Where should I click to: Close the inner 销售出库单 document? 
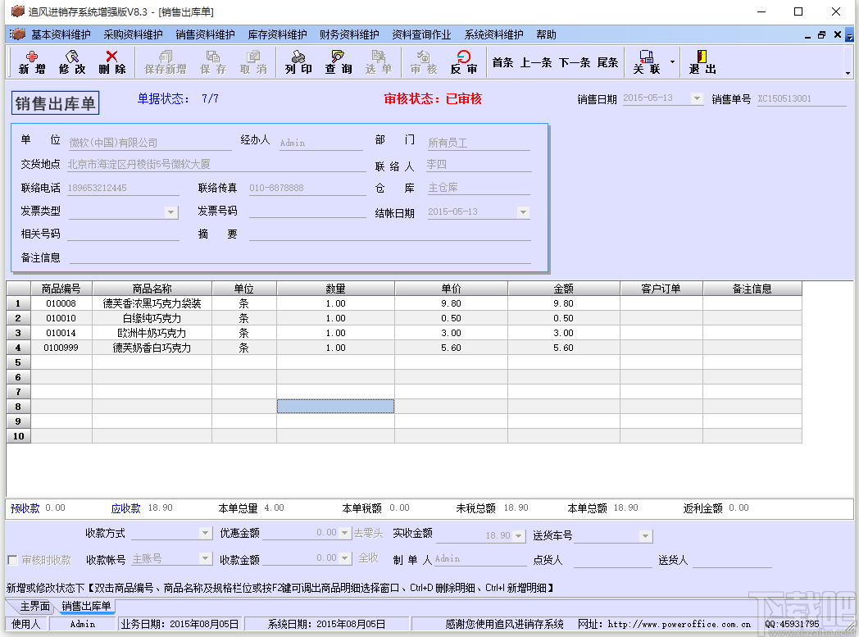tap(837, 34)
